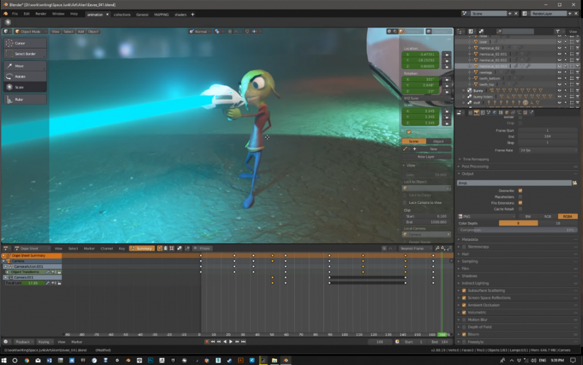Click the Only Selected arrow icon in dope sheet
Image resolution: width=583 pixels, height=365 pixels.
[160, 248]
